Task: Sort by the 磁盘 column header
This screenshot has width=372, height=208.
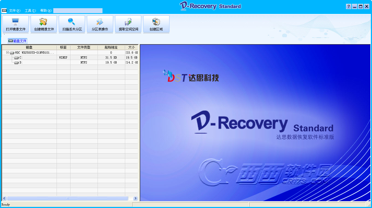Action: click(29, 47)
